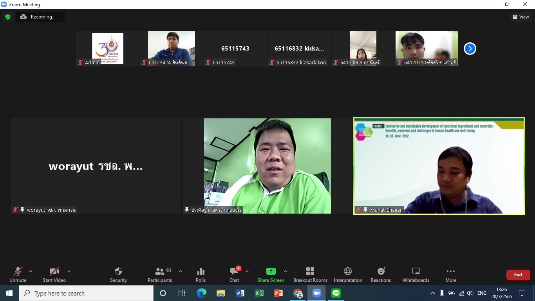
Task: Open Whiteboards
Action: click(416, 274)
